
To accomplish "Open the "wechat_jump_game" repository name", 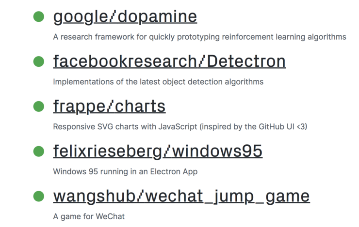I will tap(228, 197).
